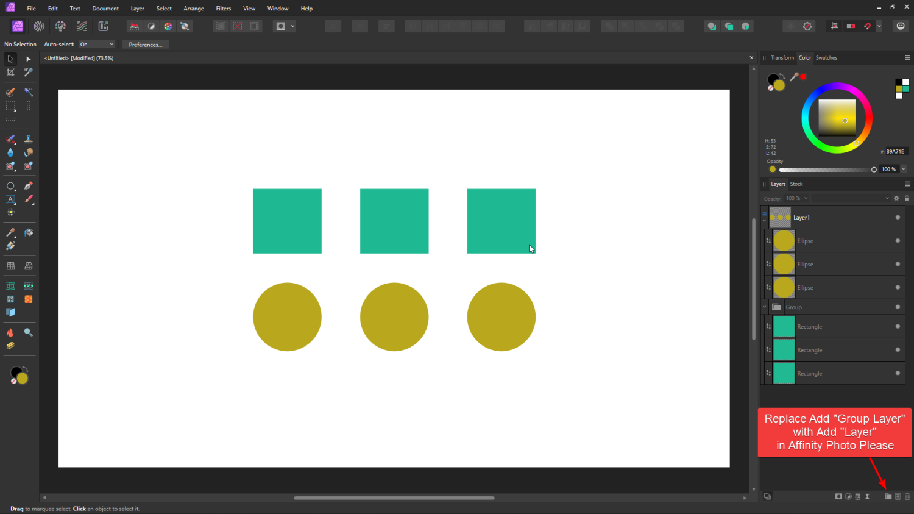Toggle visibility of the top Ellipse layer
914x514 pixels.
(x=897, y=240)
